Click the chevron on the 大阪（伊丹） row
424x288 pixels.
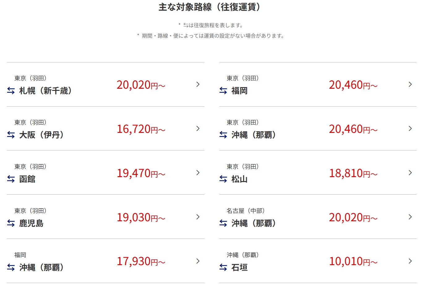(198, 129)
